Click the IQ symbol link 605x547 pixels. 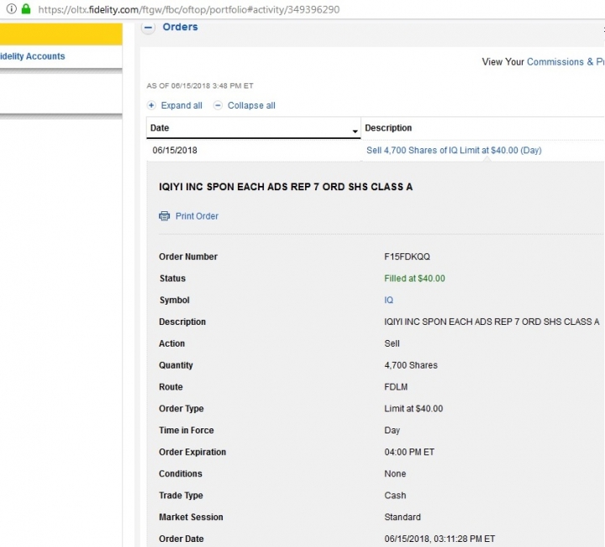[x=388, y=300]
